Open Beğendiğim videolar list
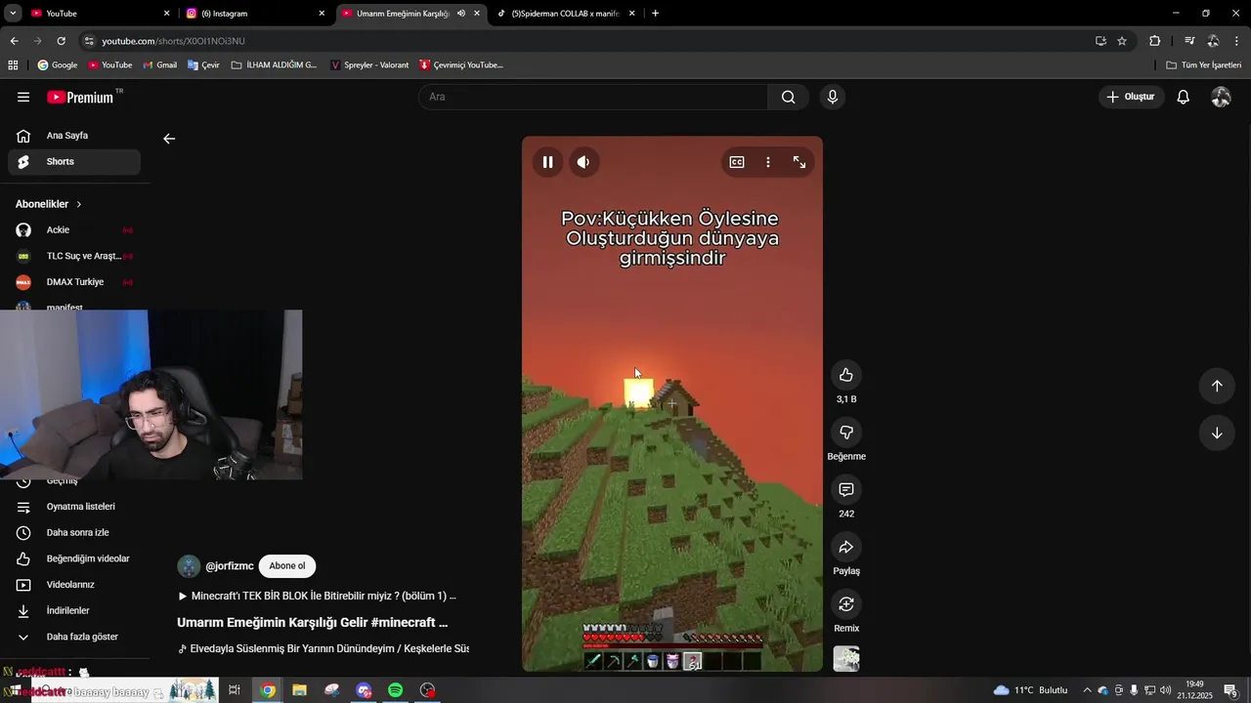Viewport: 1251px width, 703px height. point(74,558)
